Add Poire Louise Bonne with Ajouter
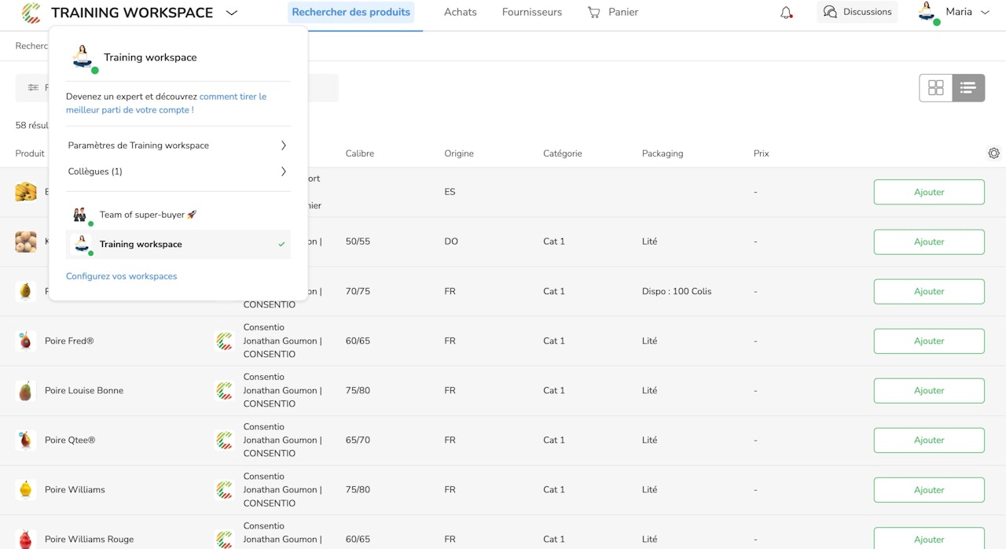Screen dimensions: 1006x549 [928, 390]
